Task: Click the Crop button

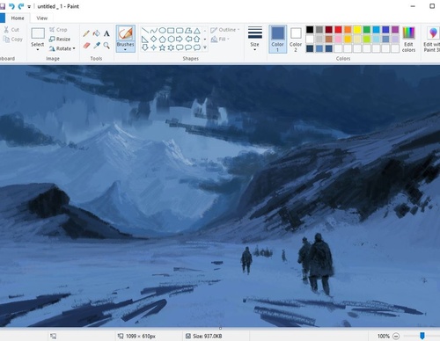Action: tap(58, 30)
